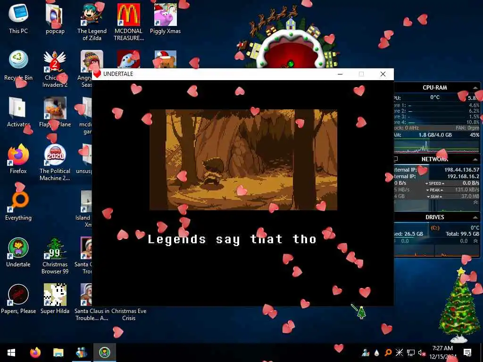Open File Explorer from the taskbar

tap(58, 353)
